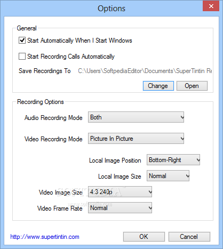The image size is (223, 249).
Task: Discard changes with the Cancel button
Action: pyautogui.click(x=189, y=237)
